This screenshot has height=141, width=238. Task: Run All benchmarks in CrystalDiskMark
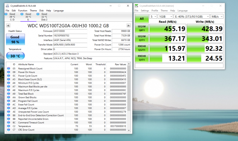[142, 19]
